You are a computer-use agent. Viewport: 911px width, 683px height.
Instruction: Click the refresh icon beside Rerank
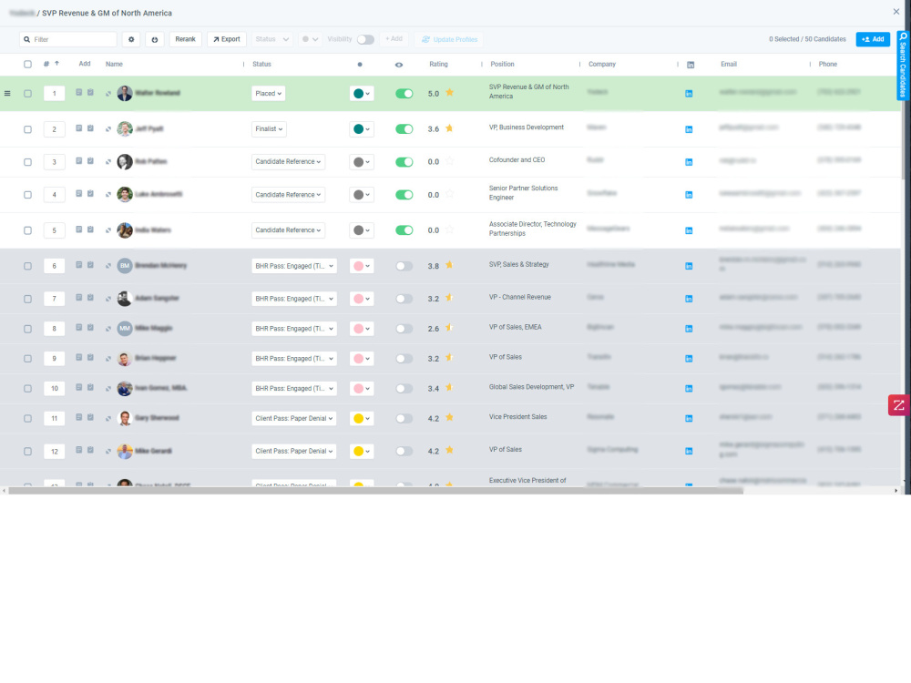155,39
